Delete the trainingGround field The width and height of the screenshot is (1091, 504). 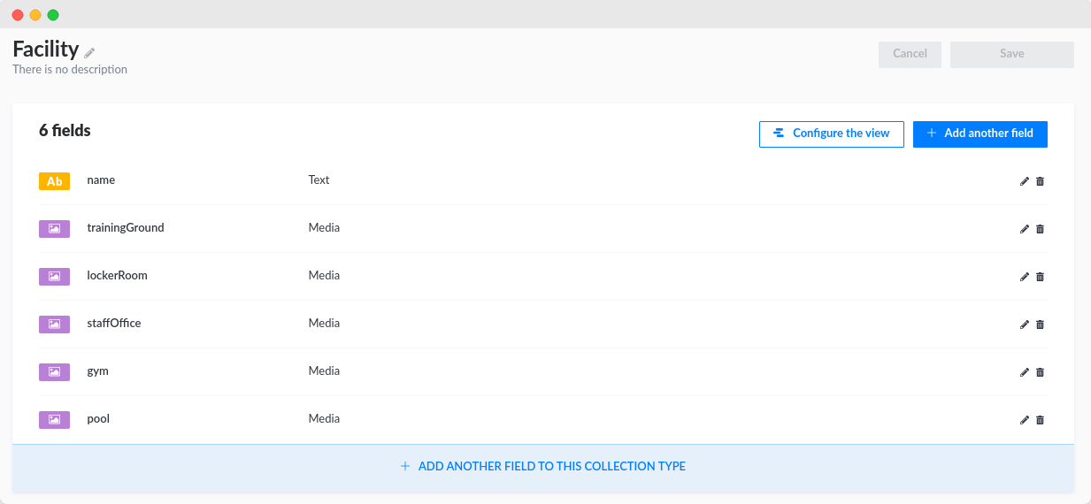point(1040,229)
